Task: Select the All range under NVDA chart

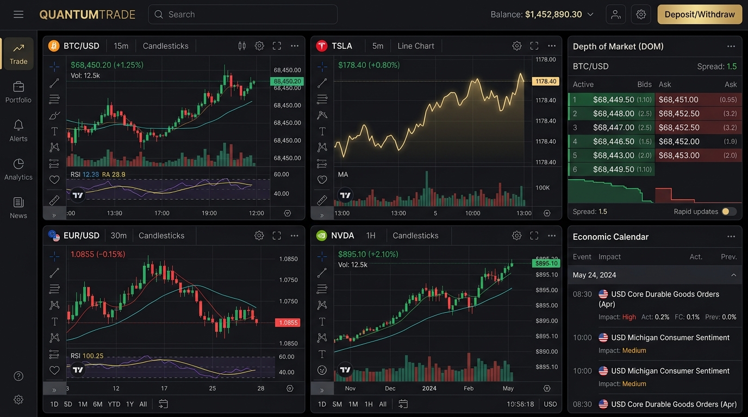Action: tap(383, 404)
